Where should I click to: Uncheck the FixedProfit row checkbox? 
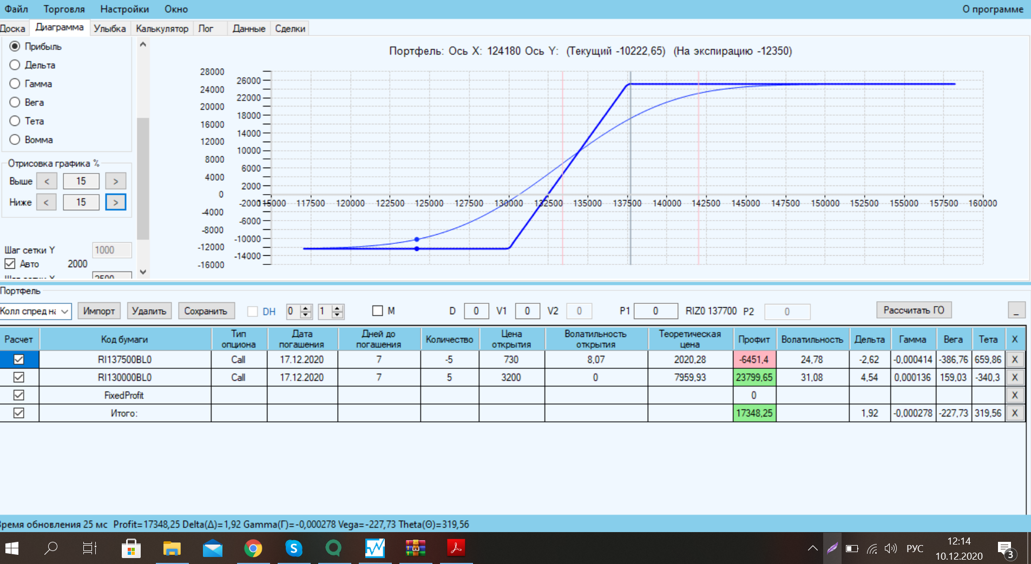(x=19, y=395)
